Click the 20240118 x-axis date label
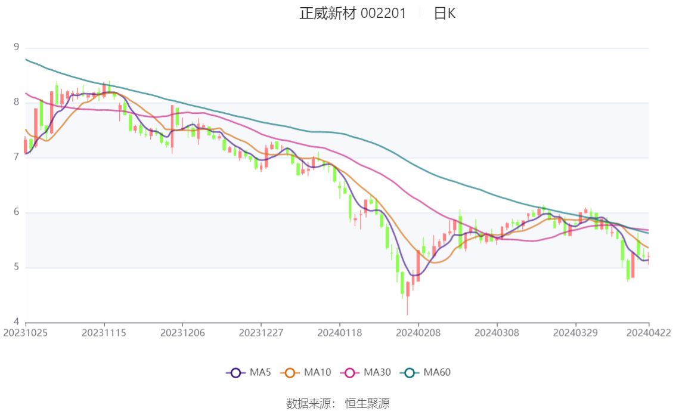The width and height of the screenshot is (676, 411). tap(340, 333)
